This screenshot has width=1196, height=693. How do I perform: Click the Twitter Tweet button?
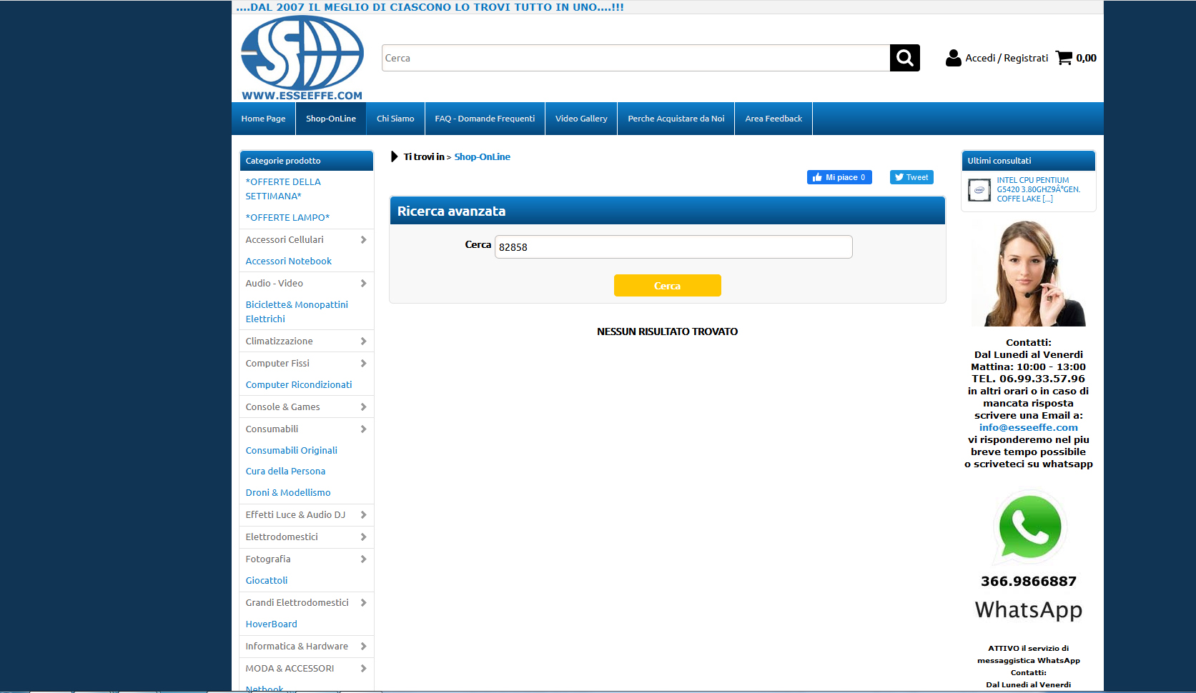pos(911,177)
